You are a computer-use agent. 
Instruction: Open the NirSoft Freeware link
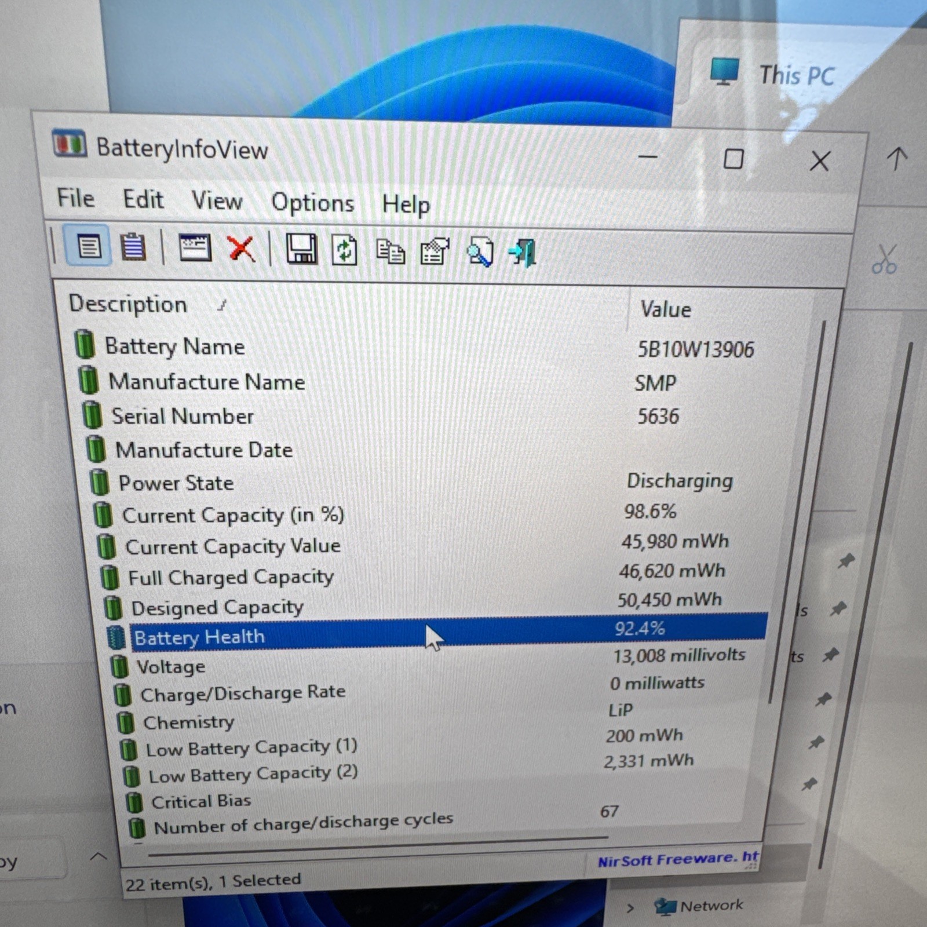(678, 859)
